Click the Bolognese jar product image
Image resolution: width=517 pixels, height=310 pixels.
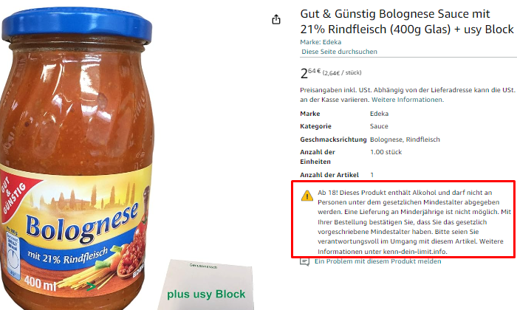77,158
